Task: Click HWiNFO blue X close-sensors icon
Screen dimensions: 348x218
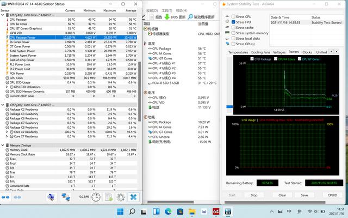Action: pyautogui.click(x=133, y=197)
